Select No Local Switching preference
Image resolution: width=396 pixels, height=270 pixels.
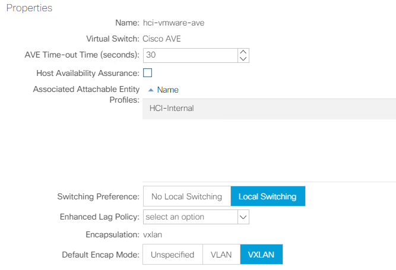(186, 196)
